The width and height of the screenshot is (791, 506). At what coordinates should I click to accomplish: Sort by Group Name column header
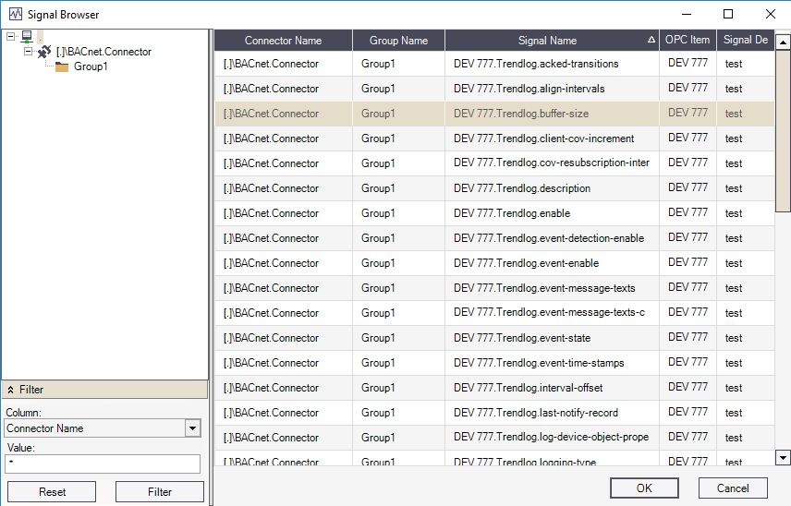pos(398,41)
